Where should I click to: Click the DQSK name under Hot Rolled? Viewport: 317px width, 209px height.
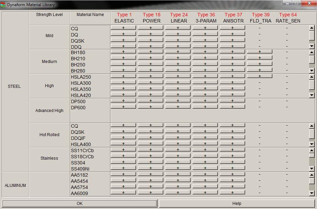click(x=78, y=132)
